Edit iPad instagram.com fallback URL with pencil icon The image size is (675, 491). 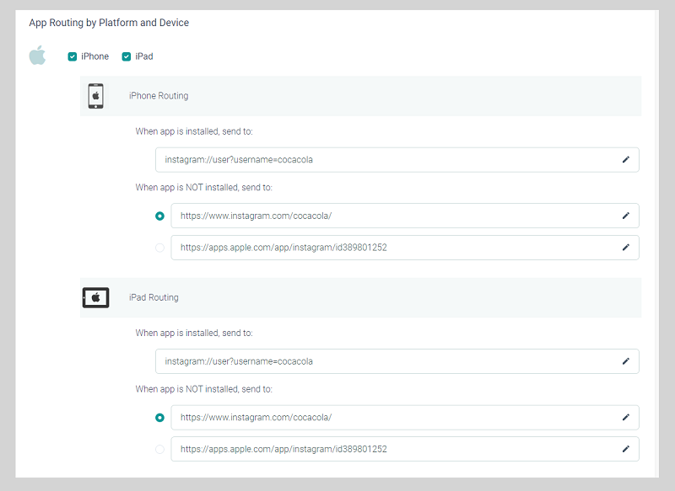(x=626, y=417)
